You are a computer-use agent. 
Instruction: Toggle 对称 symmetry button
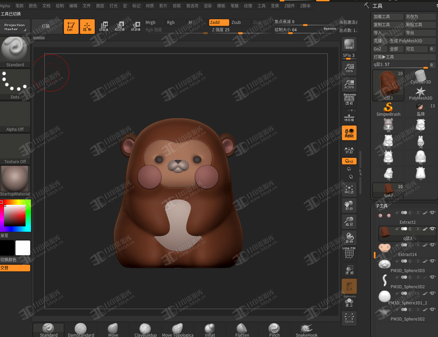pyautogui.click(x=349, y=149)
